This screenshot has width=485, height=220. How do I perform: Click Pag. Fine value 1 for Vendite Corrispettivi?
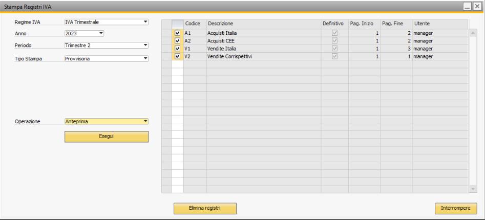point(396,57)
